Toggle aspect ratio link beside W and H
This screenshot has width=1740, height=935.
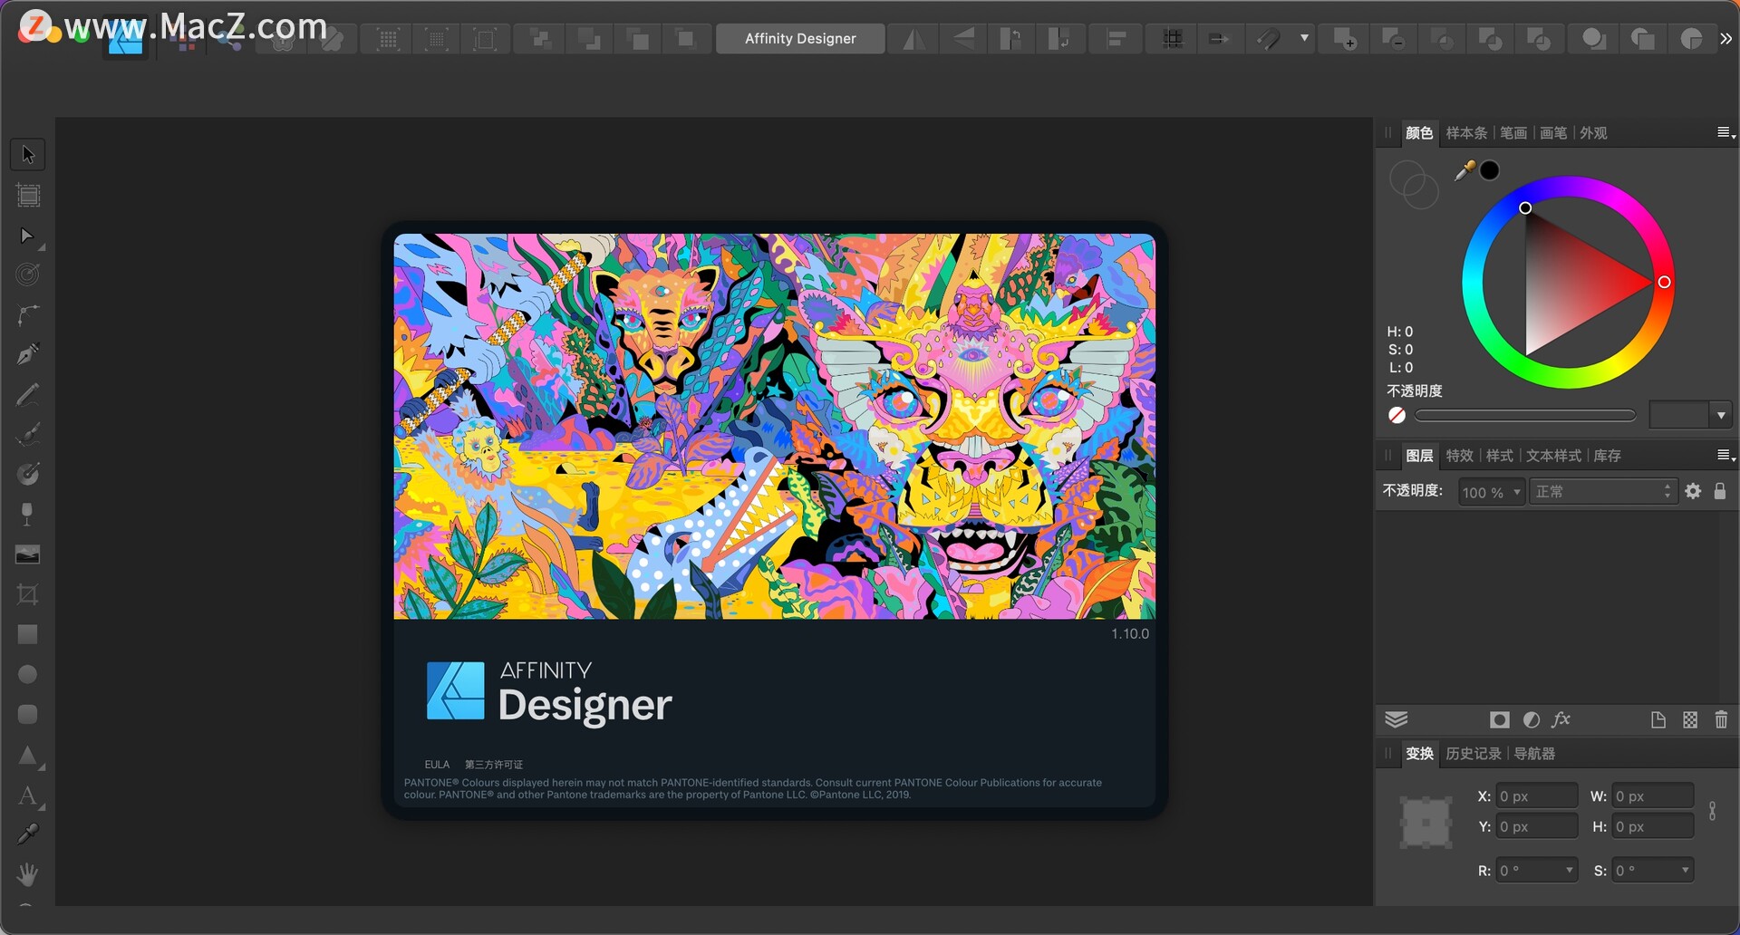pos(1713,811)
